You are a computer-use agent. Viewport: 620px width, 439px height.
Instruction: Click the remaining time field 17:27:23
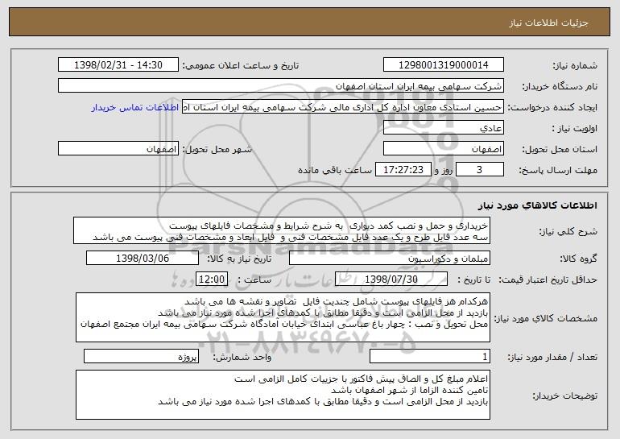403,170
